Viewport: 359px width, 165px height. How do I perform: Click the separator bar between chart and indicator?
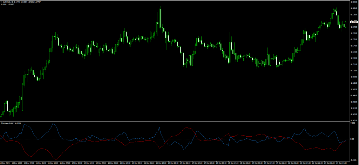175,121
